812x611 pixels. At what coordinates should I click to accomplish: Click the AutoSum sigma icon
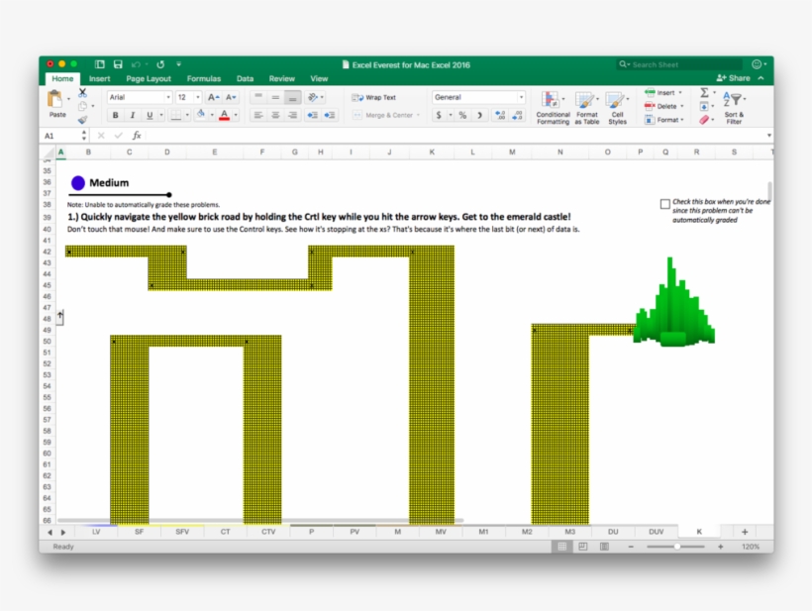click(704, 92)
